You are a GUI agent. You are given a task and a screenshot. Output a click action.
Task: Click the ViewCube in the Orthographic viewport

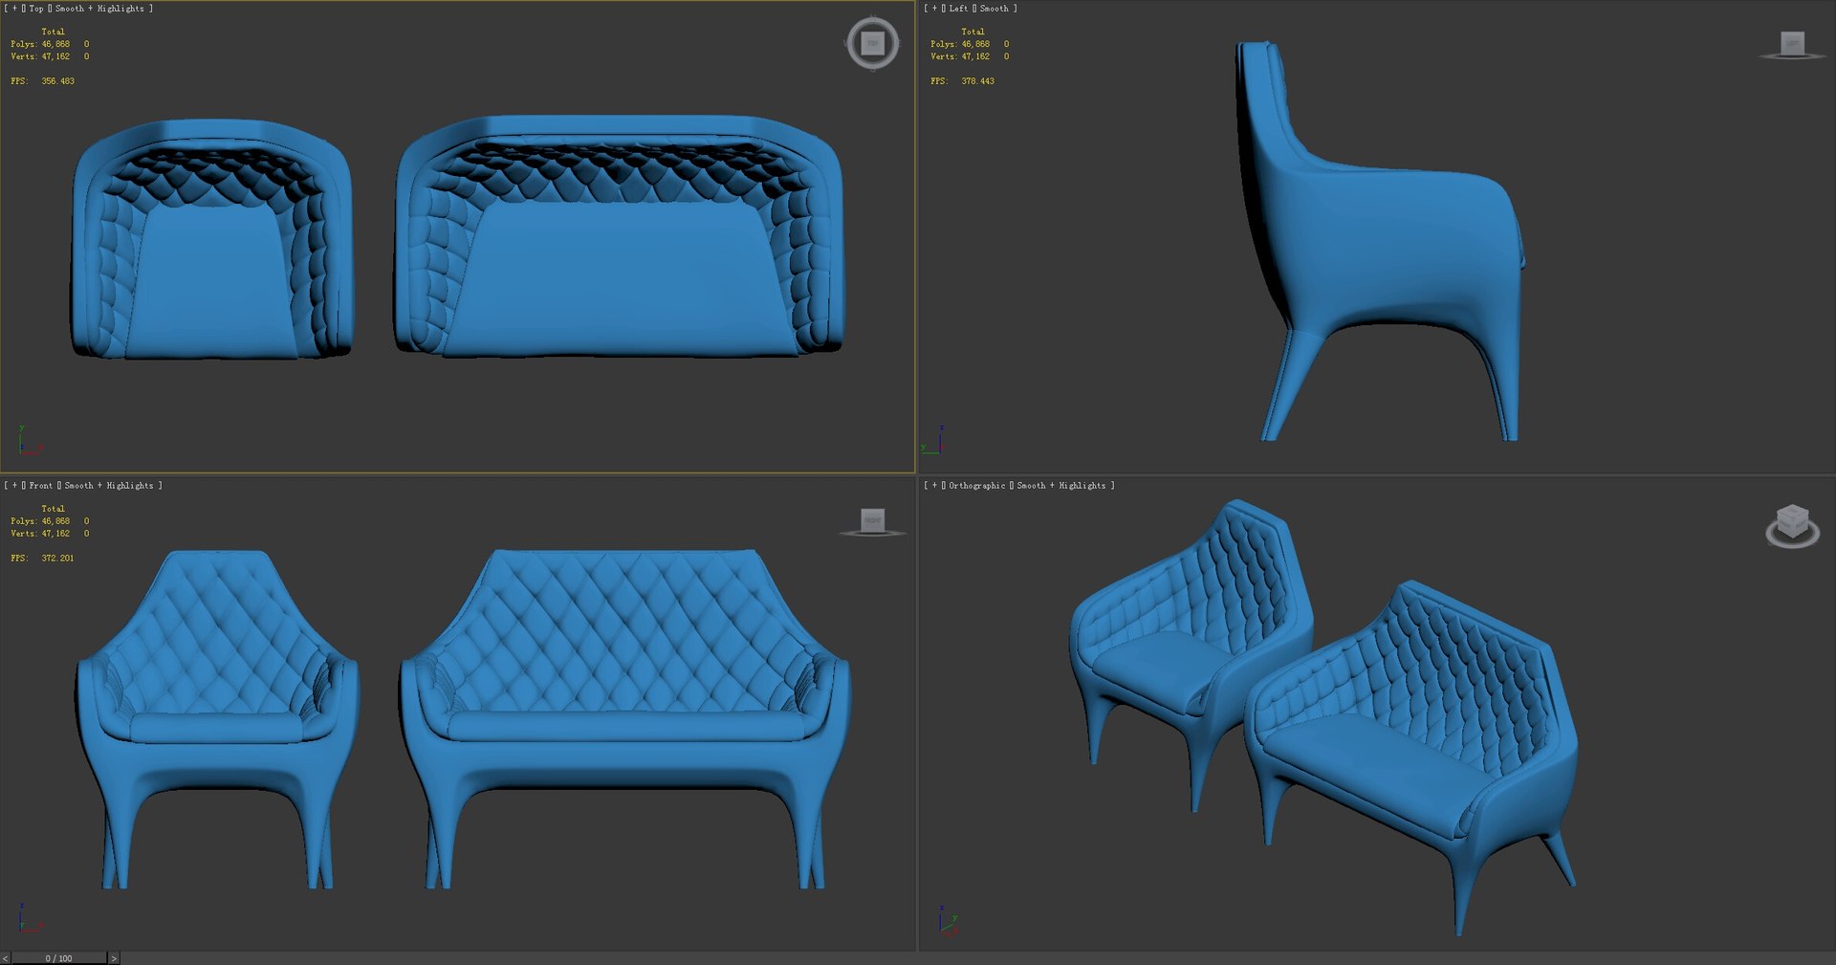1792,525
